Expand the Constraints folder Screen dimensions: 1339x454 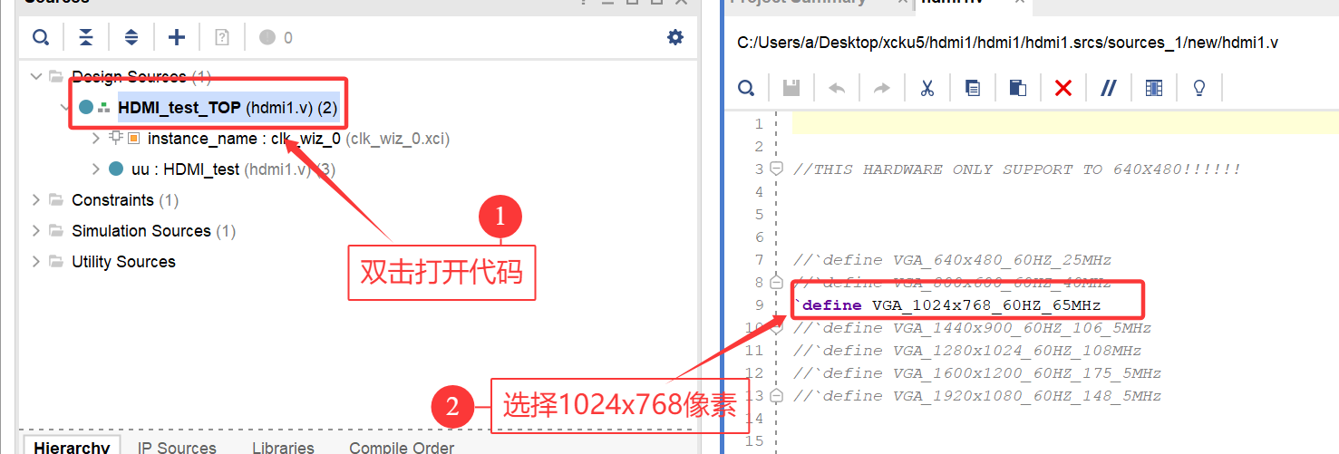36,199
